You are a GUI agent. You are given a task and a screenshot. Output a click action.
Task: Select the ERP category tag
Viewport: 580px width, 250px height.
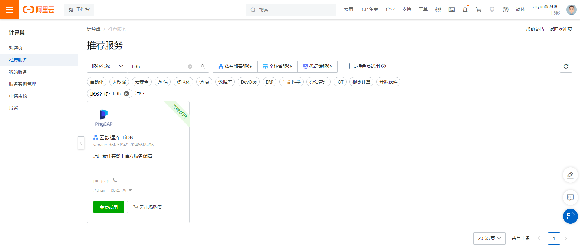pyautogui.click(x=269, y=82)
